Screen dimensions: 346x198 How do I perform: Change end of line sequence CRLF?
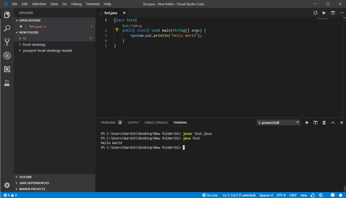point(293,195)
